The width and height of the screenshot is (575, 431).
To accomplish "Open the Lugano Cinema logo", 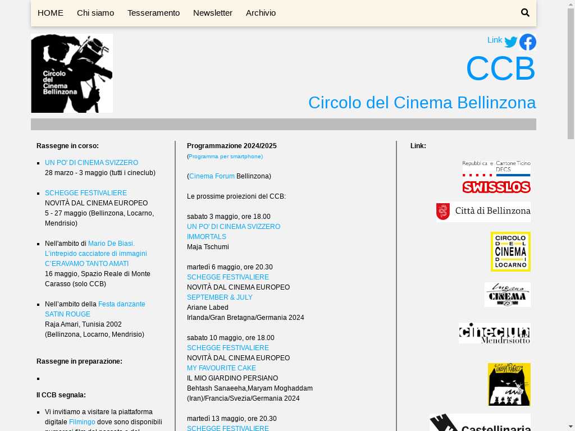I will [508, 294].
